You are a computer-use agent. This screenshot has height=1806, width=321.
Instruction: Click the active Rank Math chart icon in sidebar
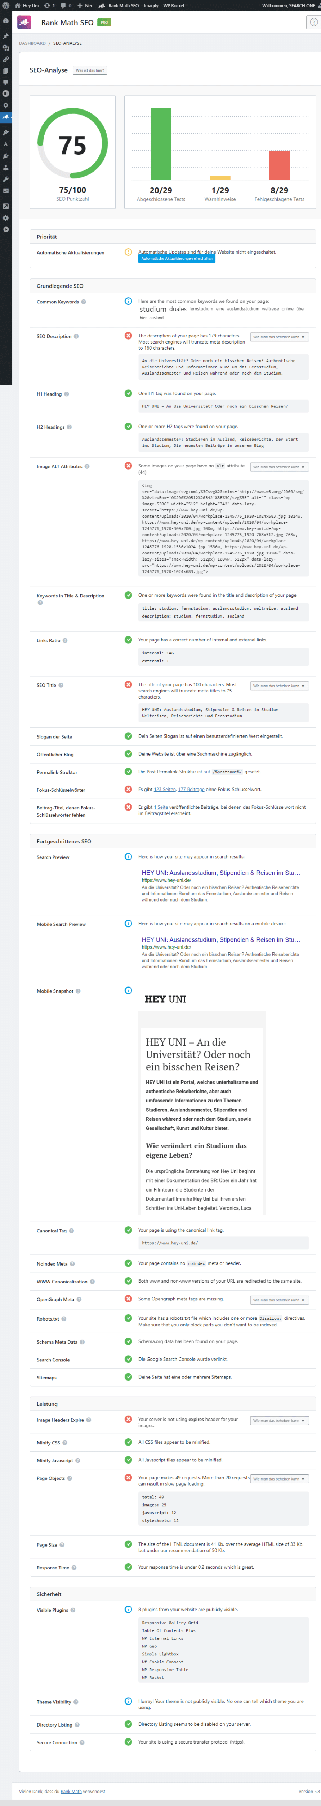pyautogui.click(x=6, y=117)
